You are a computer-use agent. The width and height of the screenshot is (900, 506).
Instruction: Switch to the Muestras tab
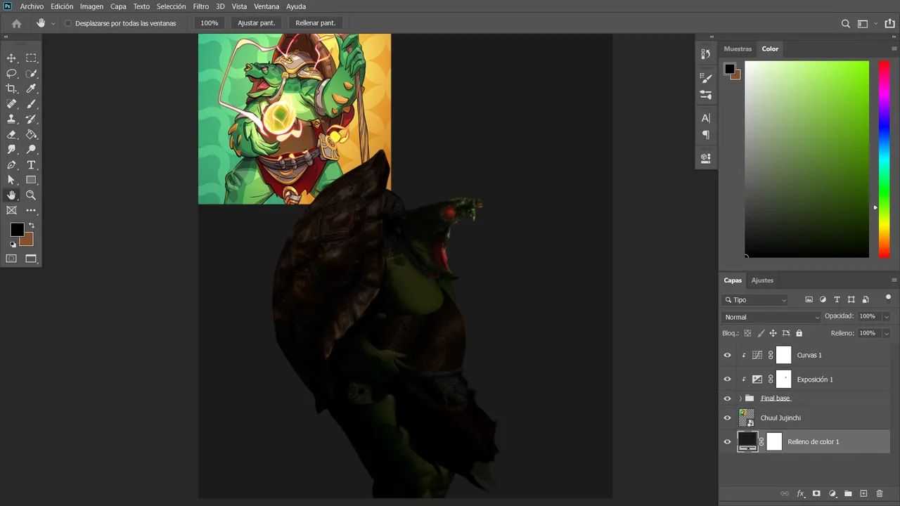738,49
